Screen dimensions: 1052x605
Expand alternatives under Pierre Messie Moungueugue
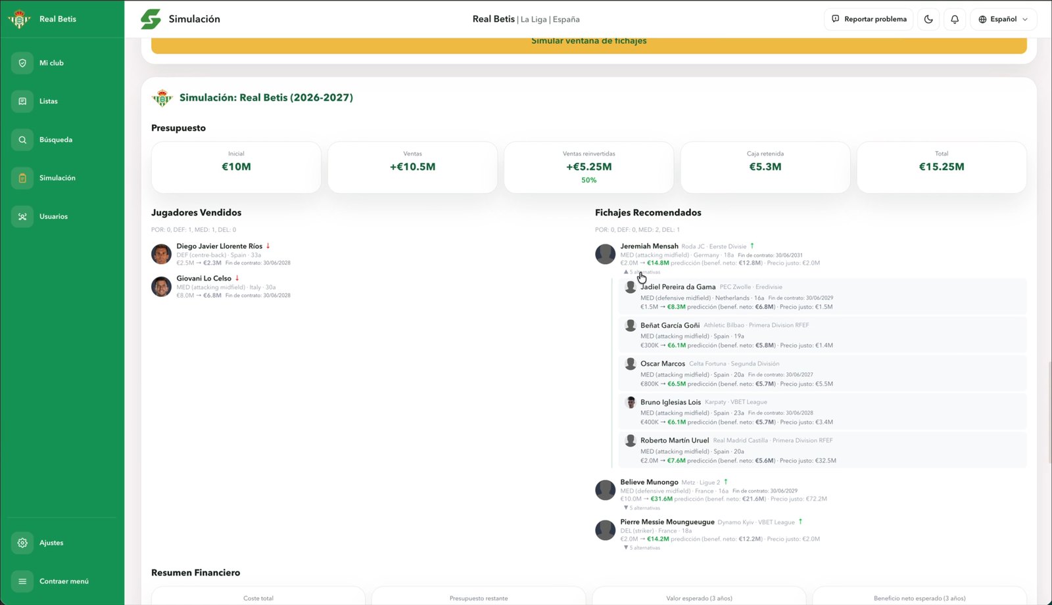pyautogui.click(x=642, y=548)
